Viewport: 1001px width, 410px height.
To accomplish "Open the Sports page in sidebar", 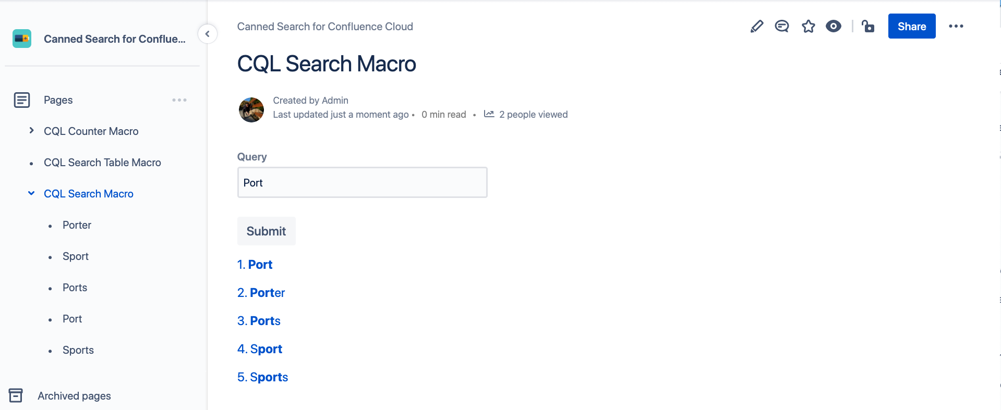I will tap(78, 350).
